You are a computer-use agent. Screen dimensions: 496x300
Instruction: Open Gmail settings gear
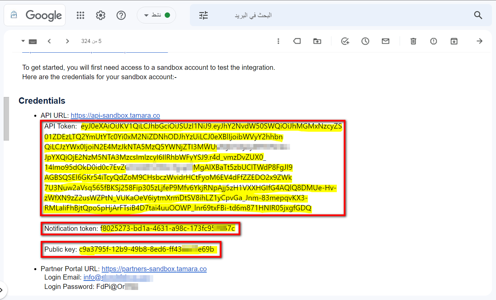click(x=100, y=15)
